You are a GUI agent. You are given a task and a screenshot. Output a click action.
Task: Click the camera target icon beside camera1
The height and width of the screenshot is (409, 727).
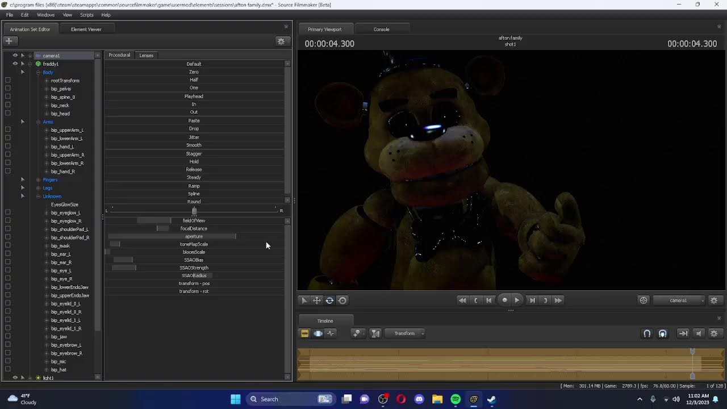[x=644, y=301]
